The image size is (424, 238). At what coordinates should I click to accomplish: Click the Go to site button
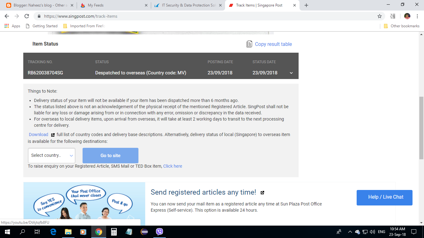coord(111,156)
